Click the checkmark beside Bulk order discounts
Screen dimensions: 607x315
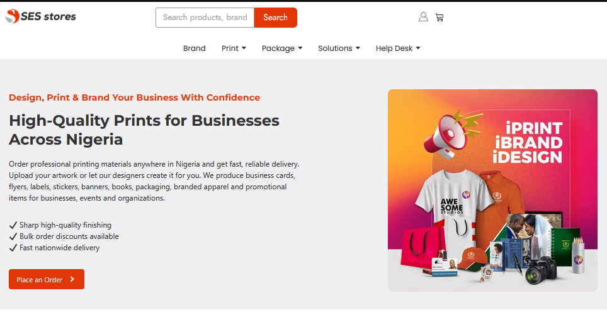click(x=13, y=236)
